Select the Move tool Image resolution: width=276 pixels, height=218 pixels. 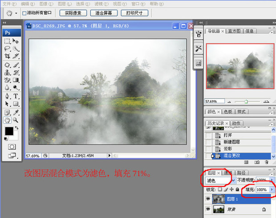[16, 41]
